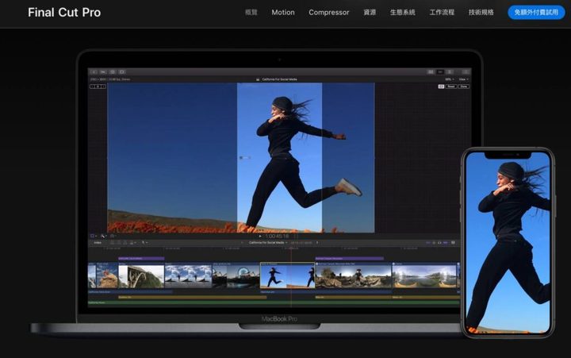Click the Done button in the viewer

click(x=463, y=87)
